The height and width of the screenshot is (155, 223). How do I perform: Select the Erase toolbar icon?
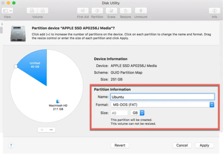point(111,11)
